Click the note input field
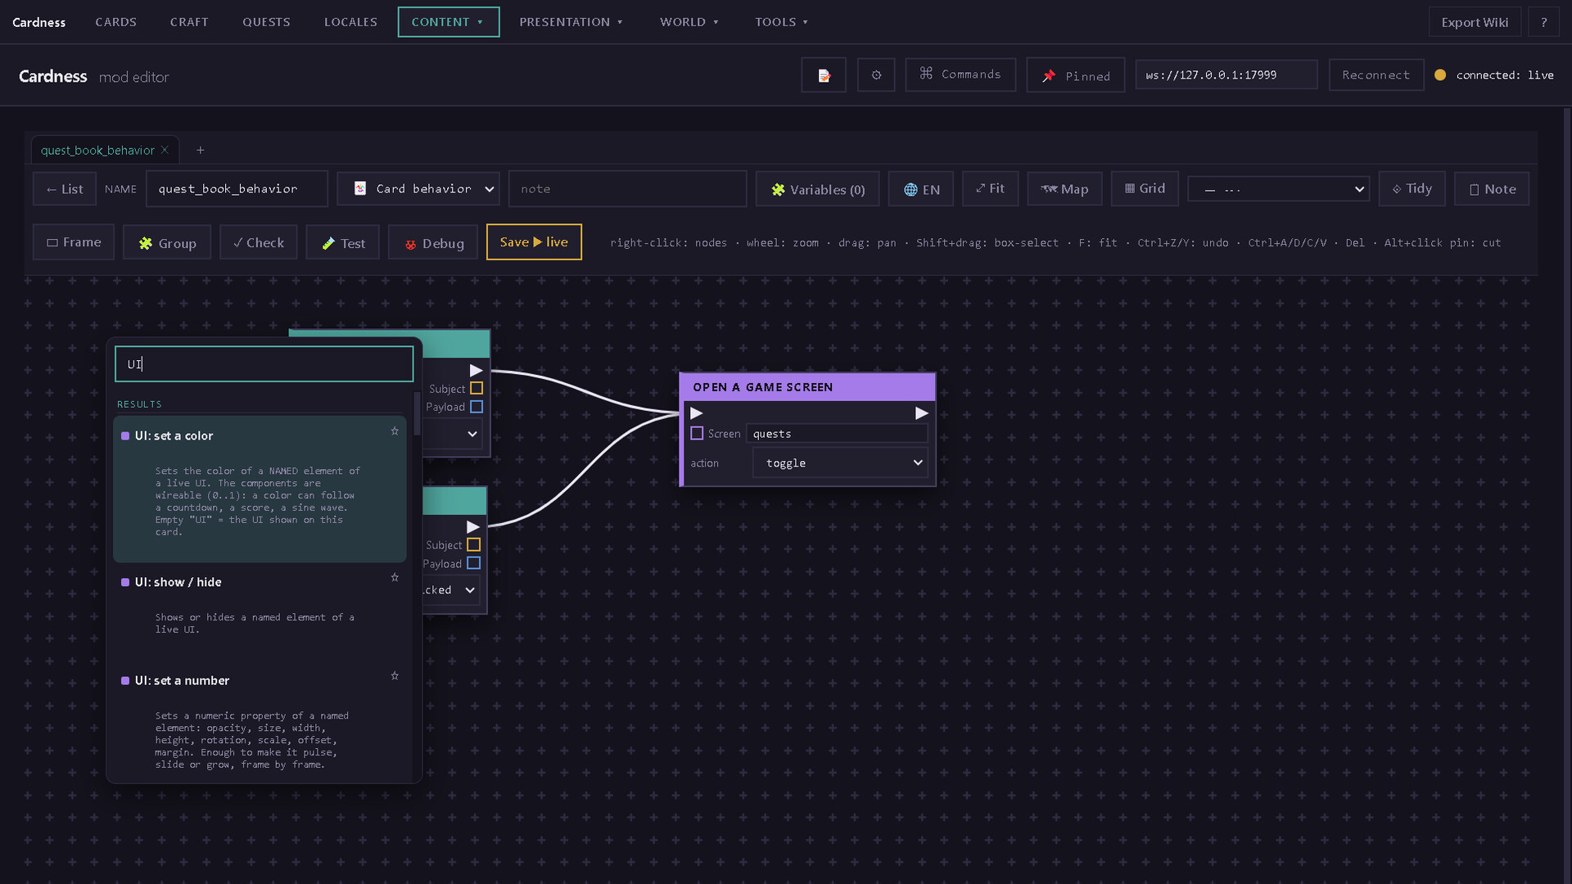1572x884 pixels. click(627, 188)
